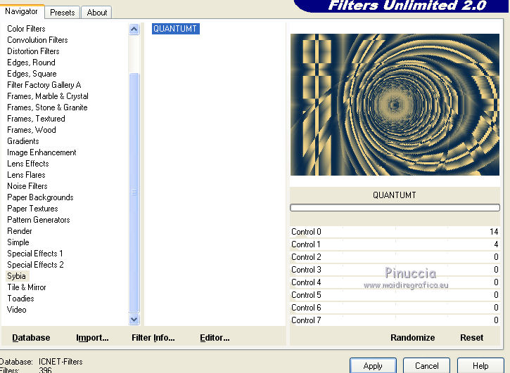Select Lens Flares category

tap(26, 175)
